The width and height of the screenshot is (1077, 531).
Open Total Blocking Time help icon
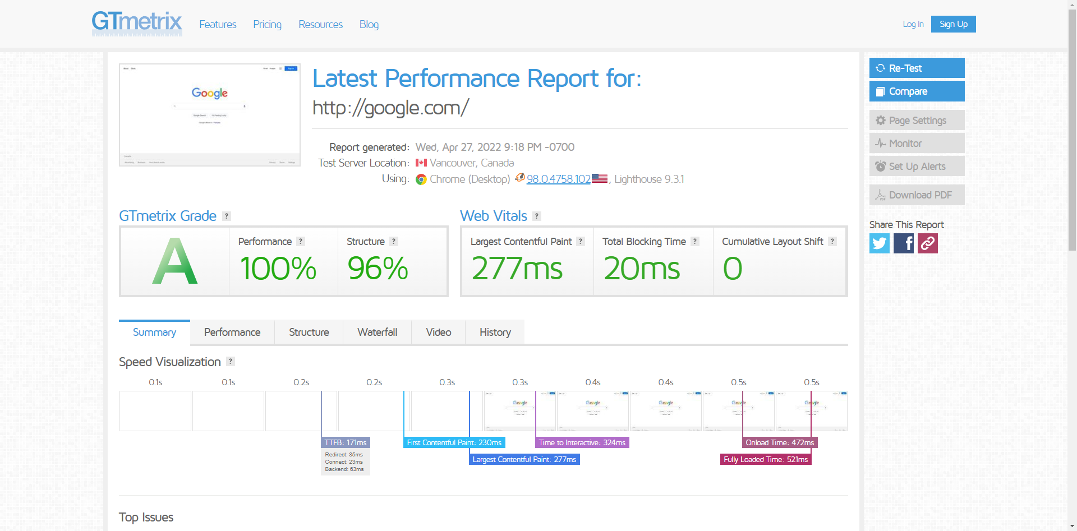coord(695,241)
